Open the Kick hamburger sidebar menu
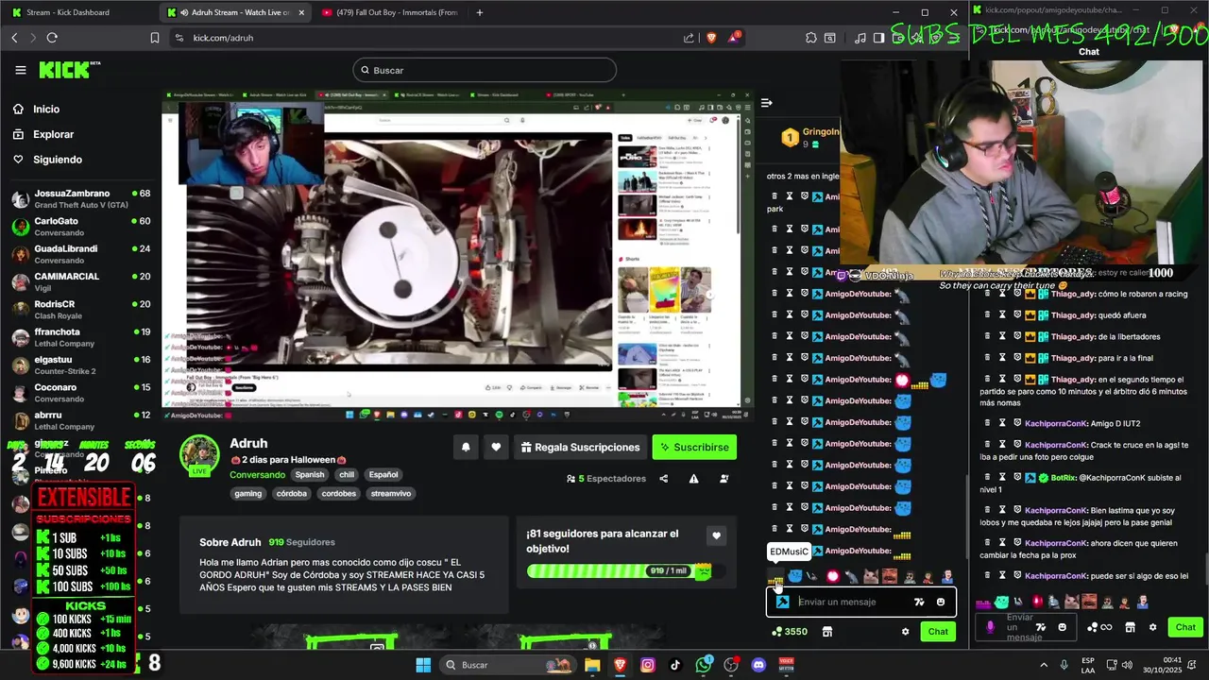 point(21,70)
